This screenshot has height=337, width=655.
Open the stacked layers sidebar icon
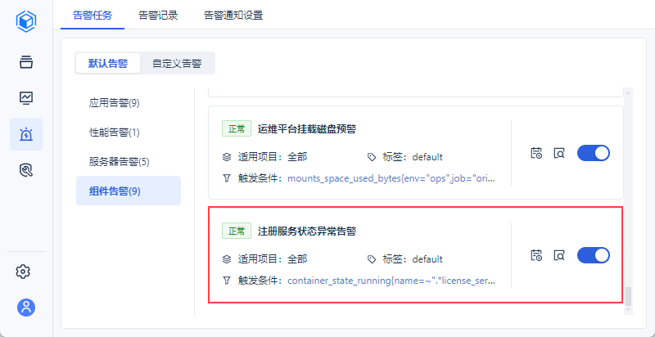tap(26, 62)
